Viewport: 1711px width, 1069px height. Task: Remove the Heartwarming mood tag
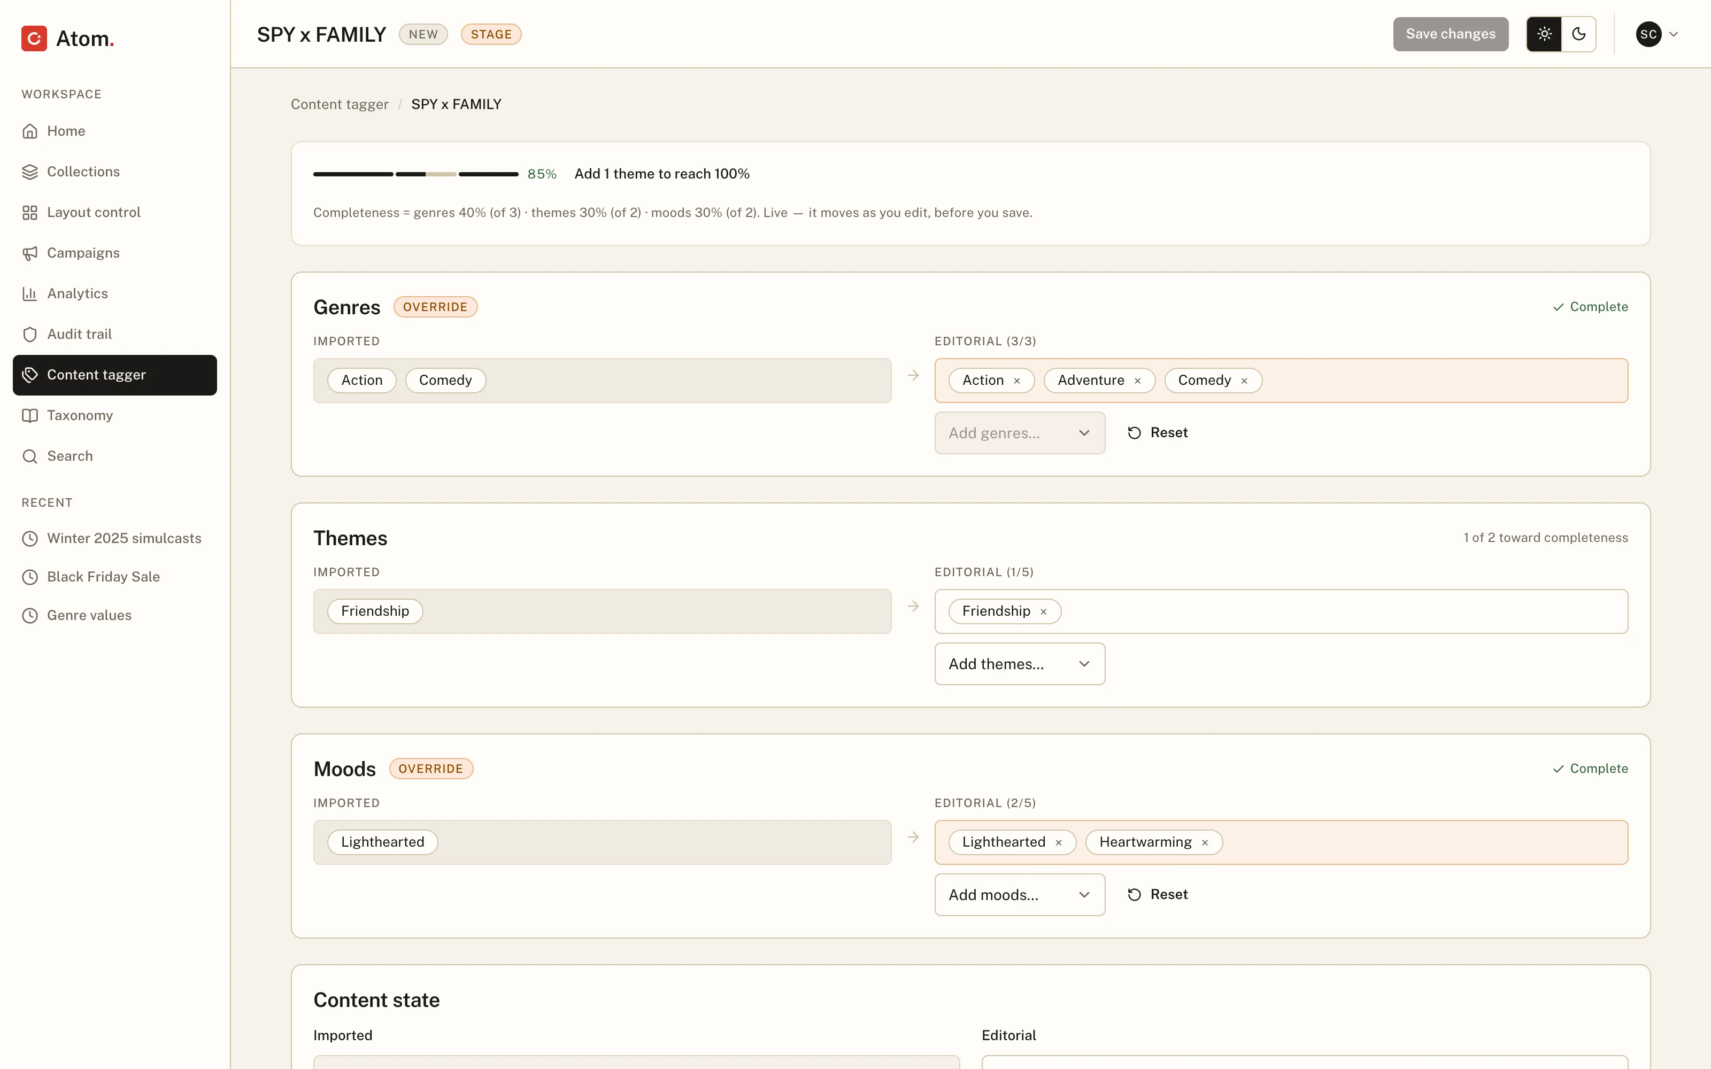tap(1205, 843)
